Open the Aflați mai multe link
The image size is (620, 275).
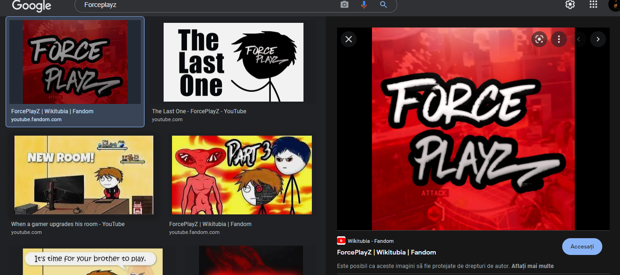click(x=532, y=266)
